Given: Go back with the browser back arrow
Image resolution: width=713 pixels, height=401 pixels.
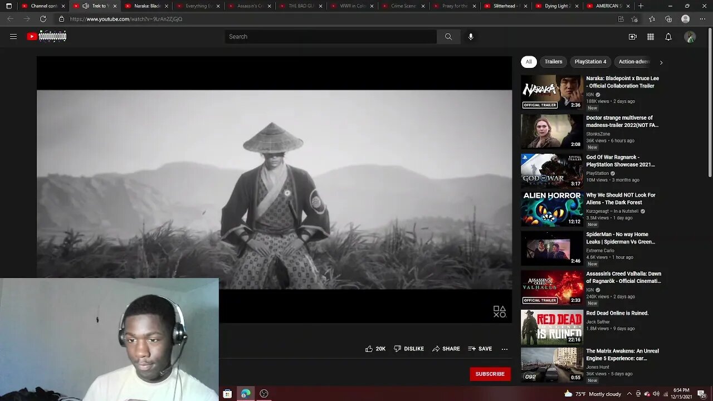Looking at the screenshot, I should 10,19.
